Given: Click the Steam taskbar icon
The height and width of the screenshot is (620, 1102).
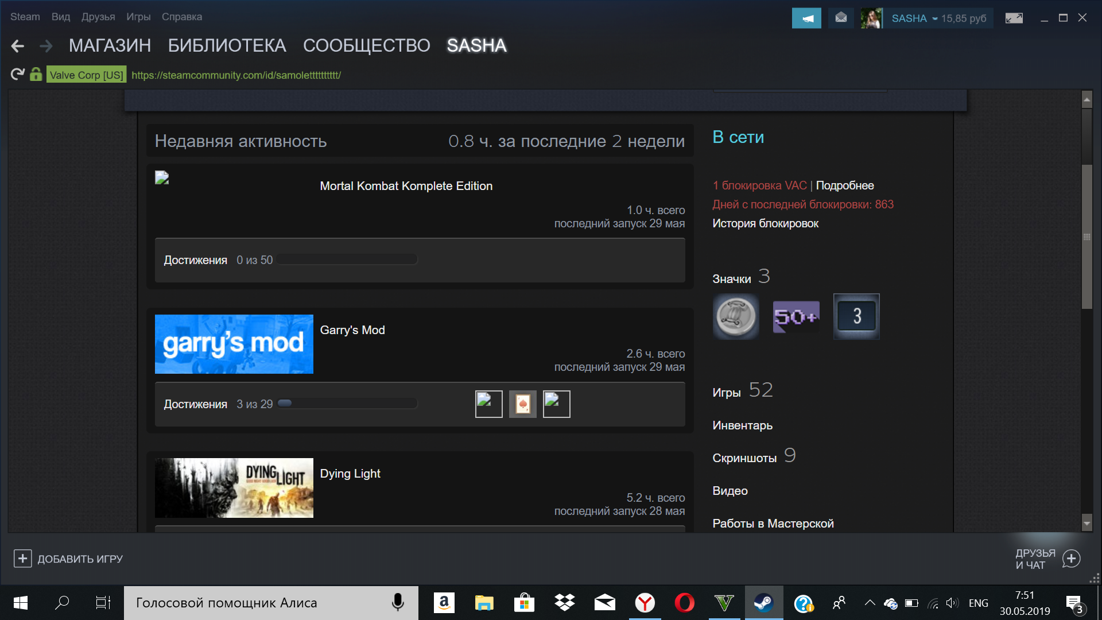Looking at the screenshot, I should (764, 603).
